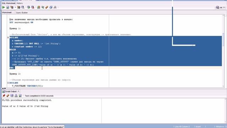Screen dimensions: 227x128
Task: Click the 'value of a: 0' output line
Action: coord(25,106)
